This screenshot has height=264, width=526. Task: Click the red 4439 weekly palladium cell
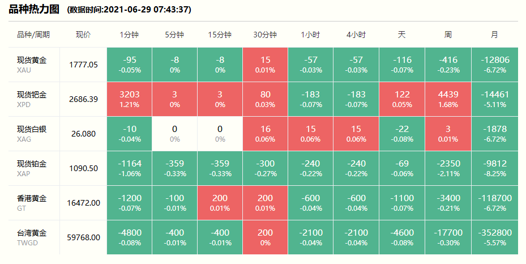(x=448, y=99)
